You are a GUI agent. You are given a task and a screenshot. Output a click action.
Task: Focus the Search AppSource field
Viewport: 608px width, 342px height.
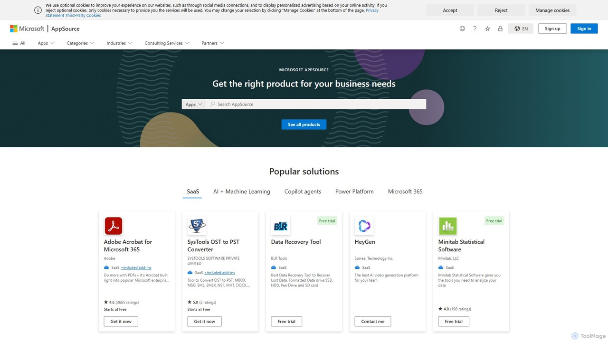(x=316, y=104)
